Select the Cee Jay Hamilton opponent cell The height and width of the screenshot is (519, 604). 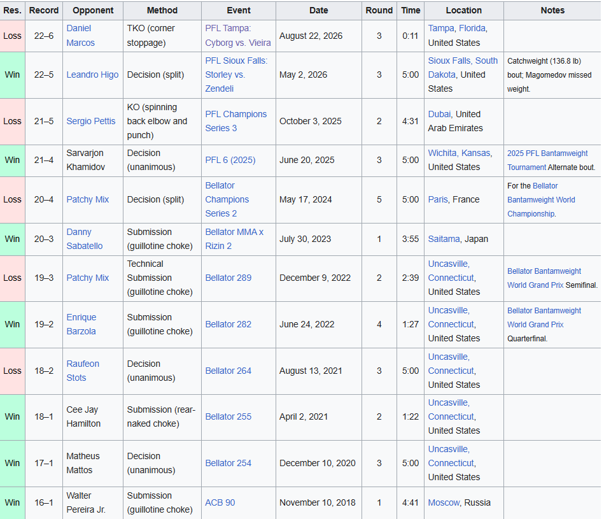pyautogui.click(x=93, y=417)
